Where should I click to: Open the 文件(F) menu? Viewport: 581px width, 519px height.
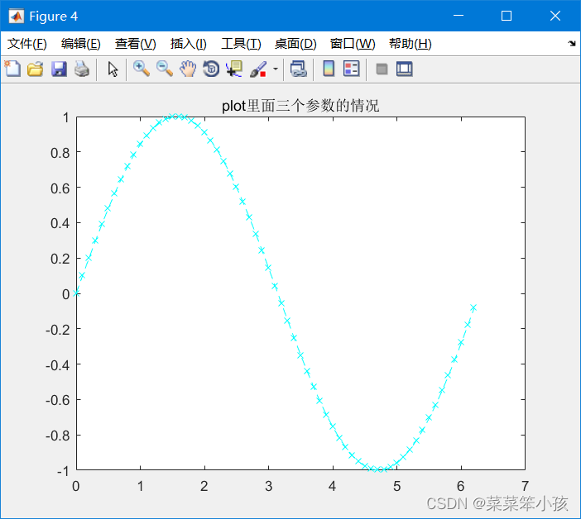tap(27, 44)
